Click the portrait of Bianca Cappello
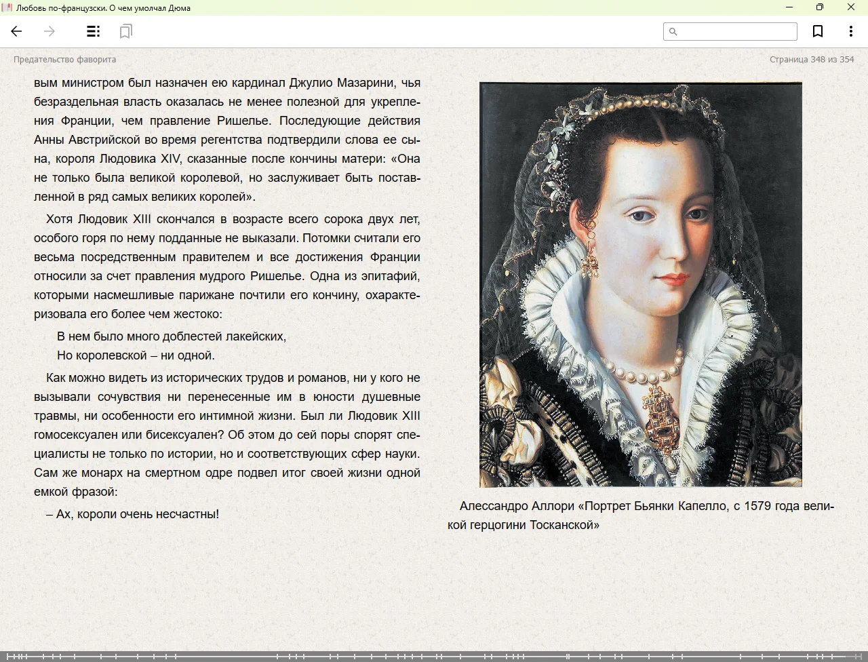Screen dimensions: 868x662 (640, 284)
